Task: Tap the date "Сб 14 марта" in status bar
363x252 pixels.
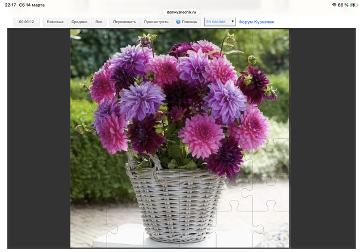Action: pyautogui.click(x=31, y=5)
